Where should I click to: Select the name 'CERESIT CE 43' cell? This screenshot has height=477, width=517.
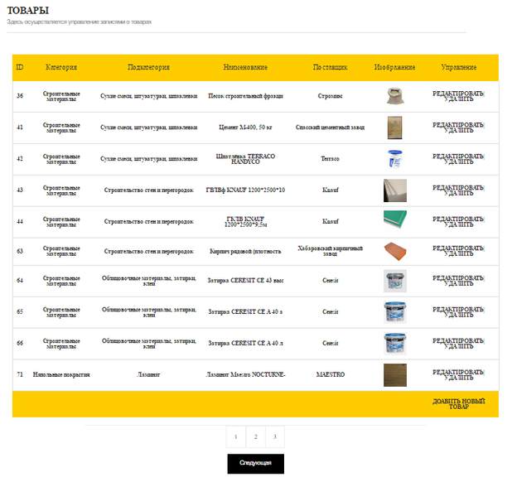pos(245,281)
